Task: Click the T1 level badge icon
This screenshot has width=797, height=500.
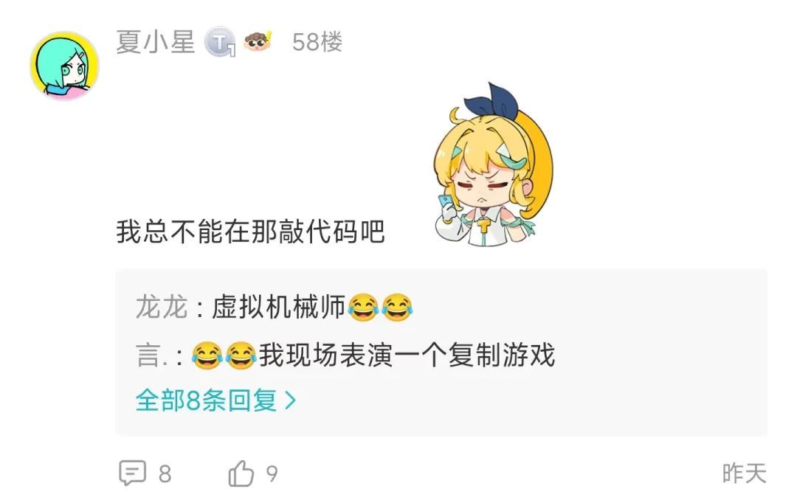Action: coord(220,41)
